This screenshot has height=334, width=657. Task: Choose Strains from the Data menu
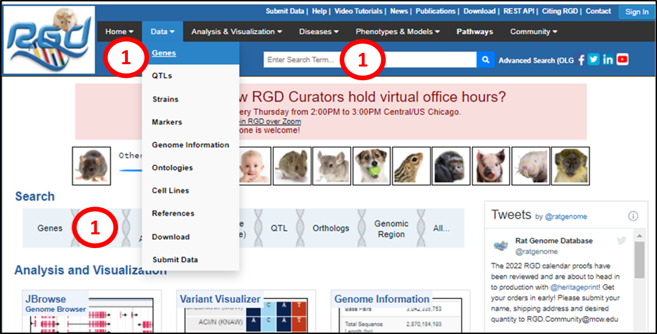[165, 99]
